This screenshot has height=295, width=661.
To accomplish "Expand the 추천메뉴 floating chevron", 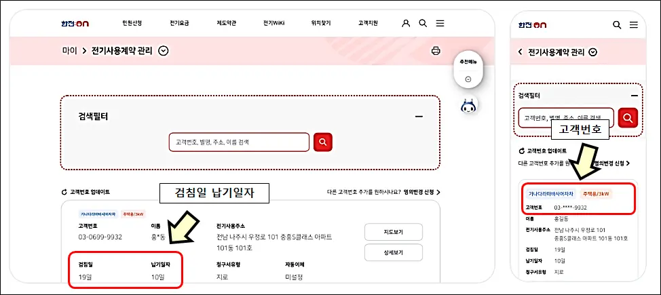I will tap(468, 79).
